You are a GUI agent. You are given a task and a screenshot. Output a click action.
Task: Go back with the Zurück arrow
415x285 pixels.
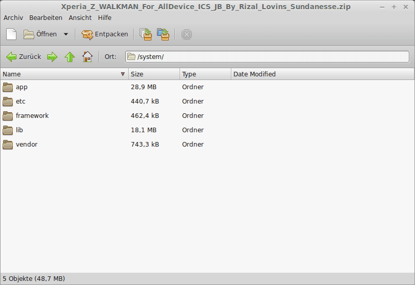point(24,57)
